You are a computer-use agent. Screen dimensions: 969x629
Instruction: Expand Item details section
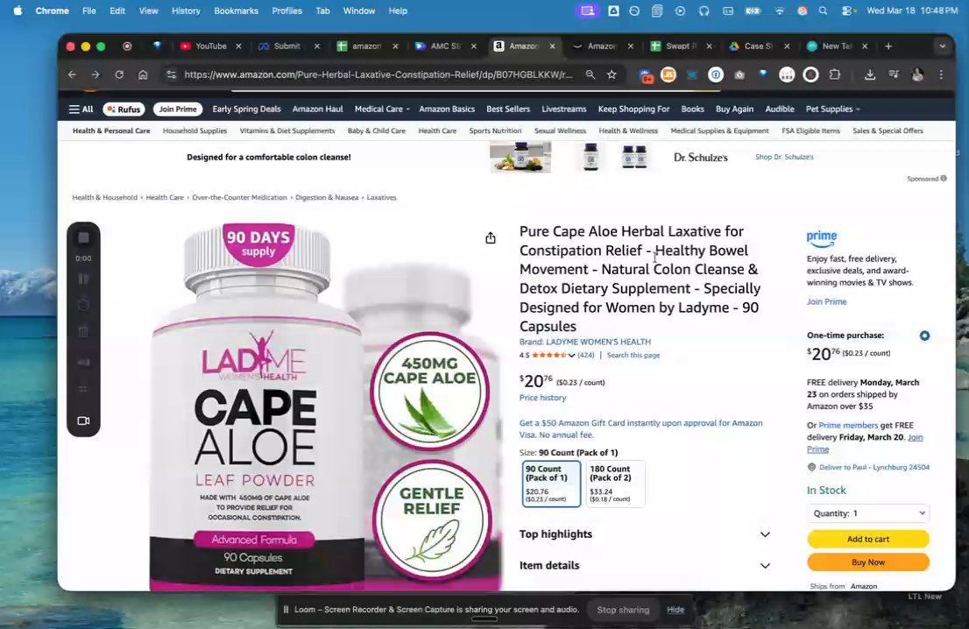645,565
